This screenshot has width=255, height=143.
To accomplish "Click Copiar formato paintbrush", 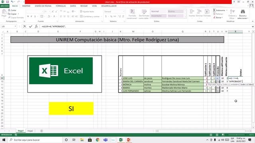I will pos(16,17).
